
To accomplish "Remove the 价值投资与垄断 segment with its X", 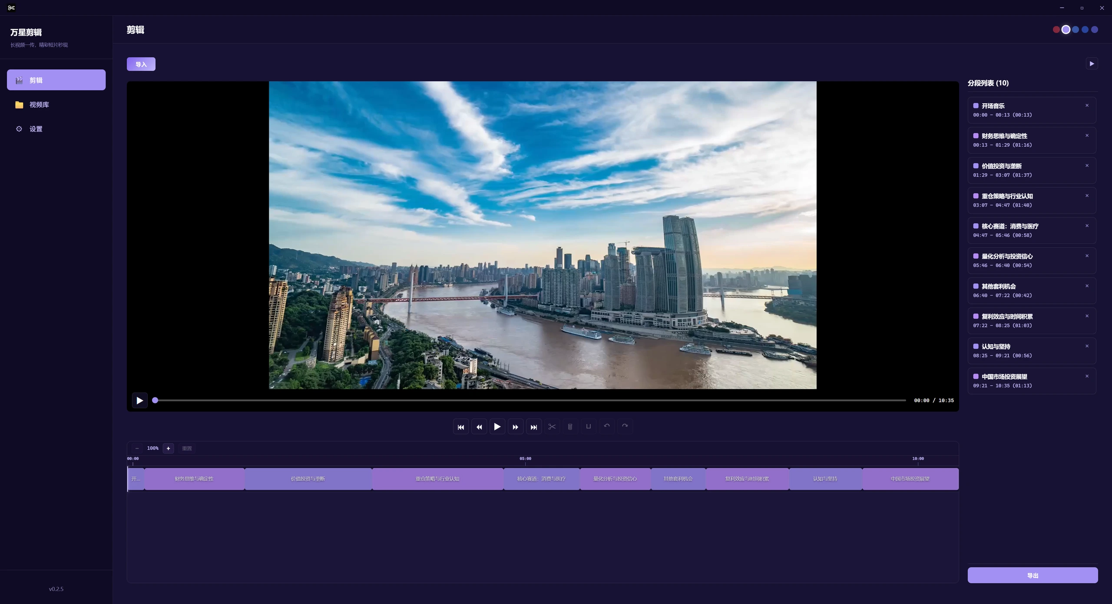I will (1087, 166).
